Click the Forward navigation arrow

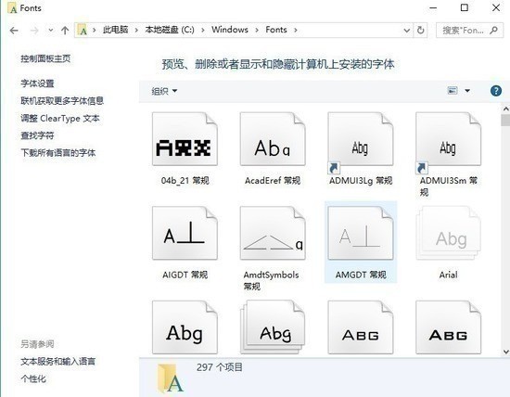pyautogui.click(x=34, y=31)
